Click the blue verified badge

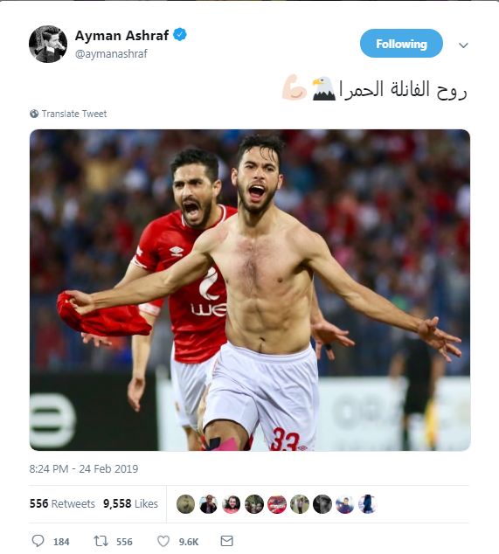pos(180,35)
